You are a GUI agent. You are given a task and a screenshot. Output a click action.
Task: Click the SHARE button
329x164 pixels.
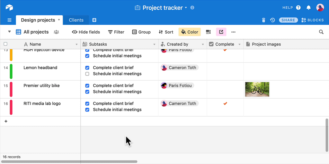point(288,20)
